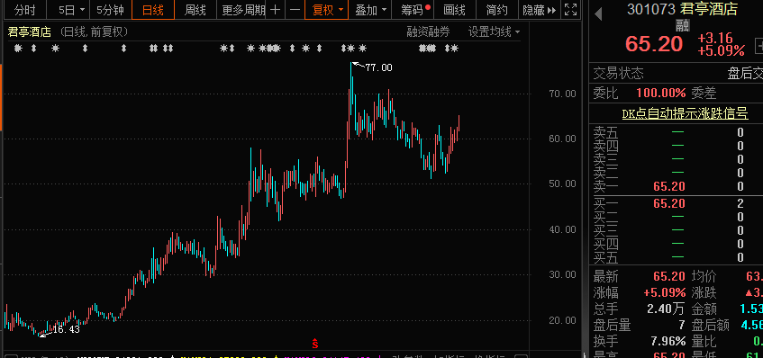The image size is (763, 358).
Task: Click the 77.00 high price marker
Action: [x=378, y=67]
